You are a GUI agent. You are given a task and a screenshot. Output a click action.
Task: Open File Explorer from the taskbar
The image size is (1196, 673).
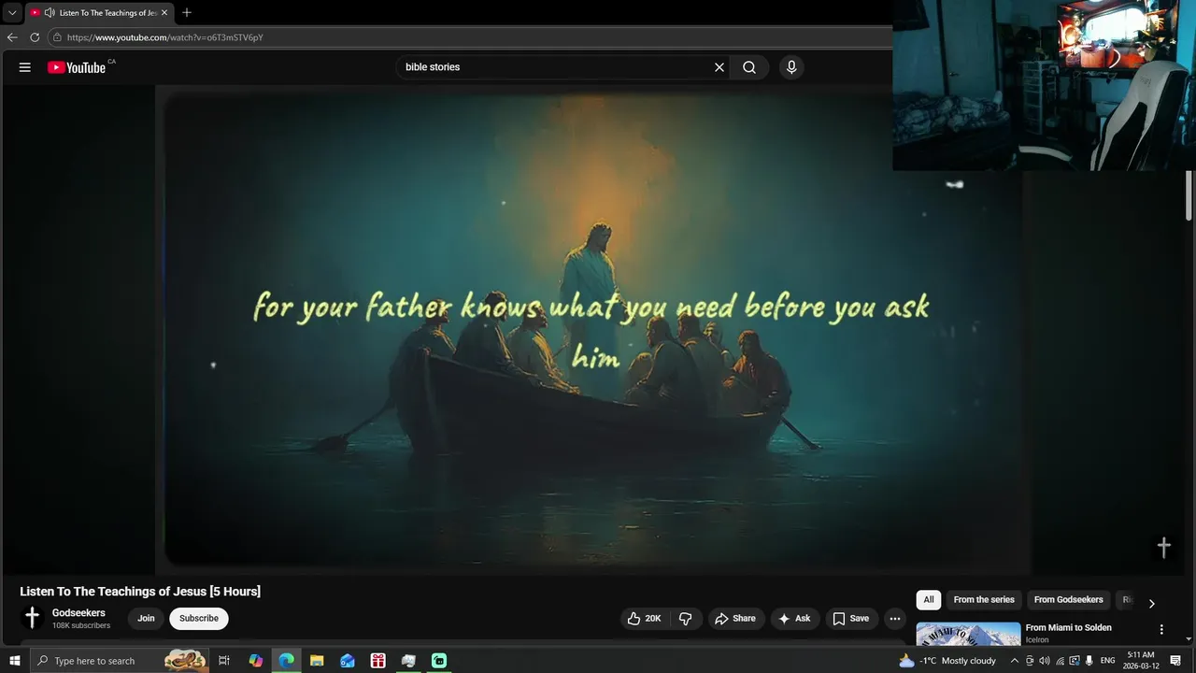pyautogui.click(x=317, y=661)
